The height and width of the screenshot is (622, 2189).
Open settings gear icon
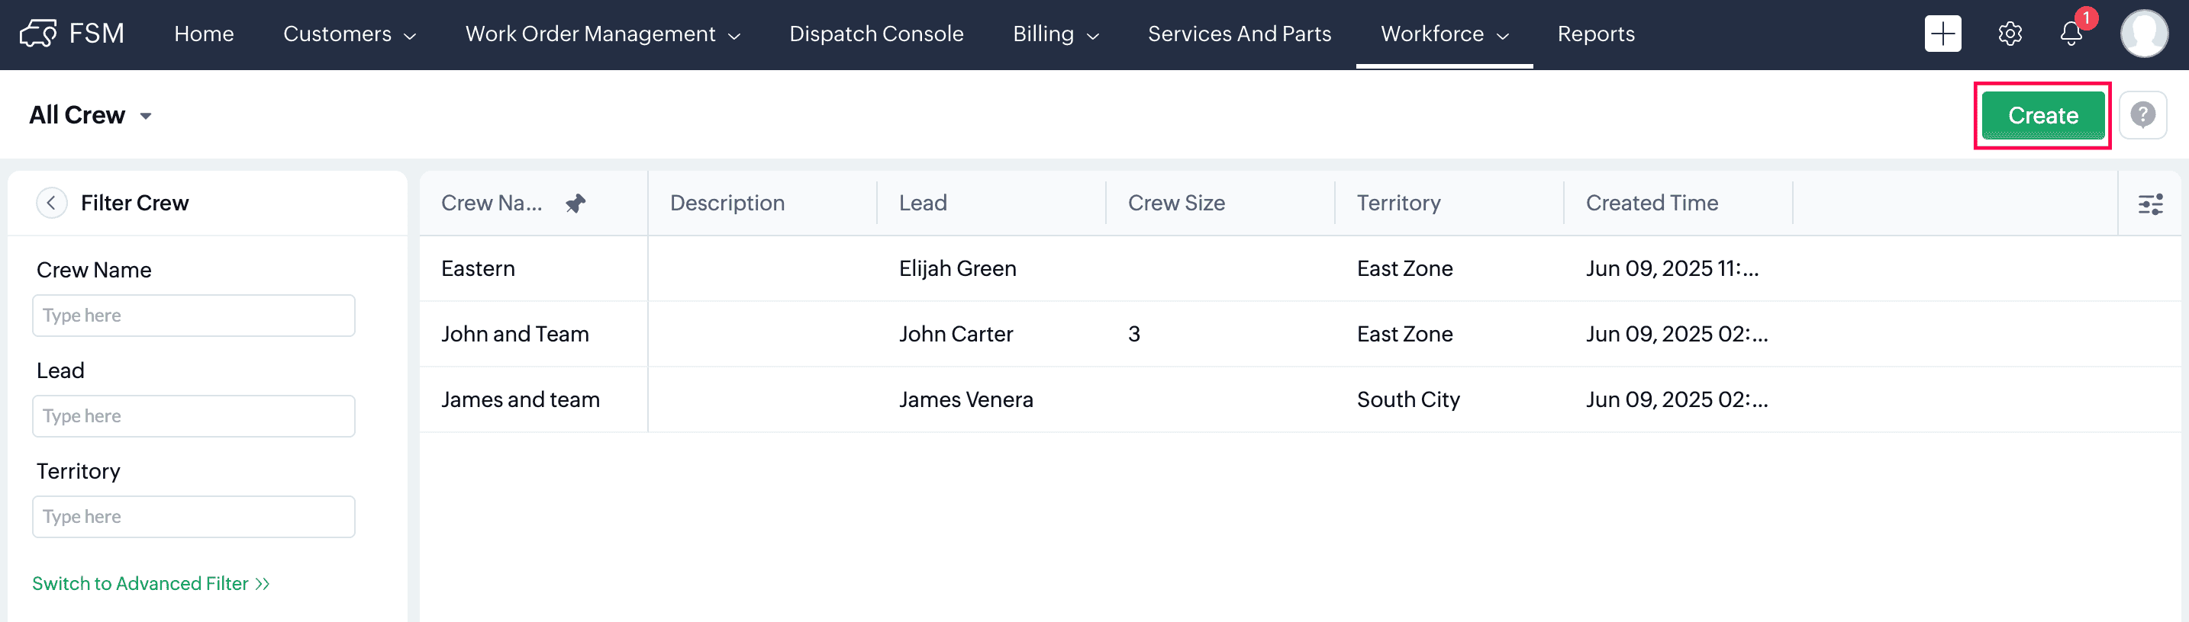(x=2010, y=34)
